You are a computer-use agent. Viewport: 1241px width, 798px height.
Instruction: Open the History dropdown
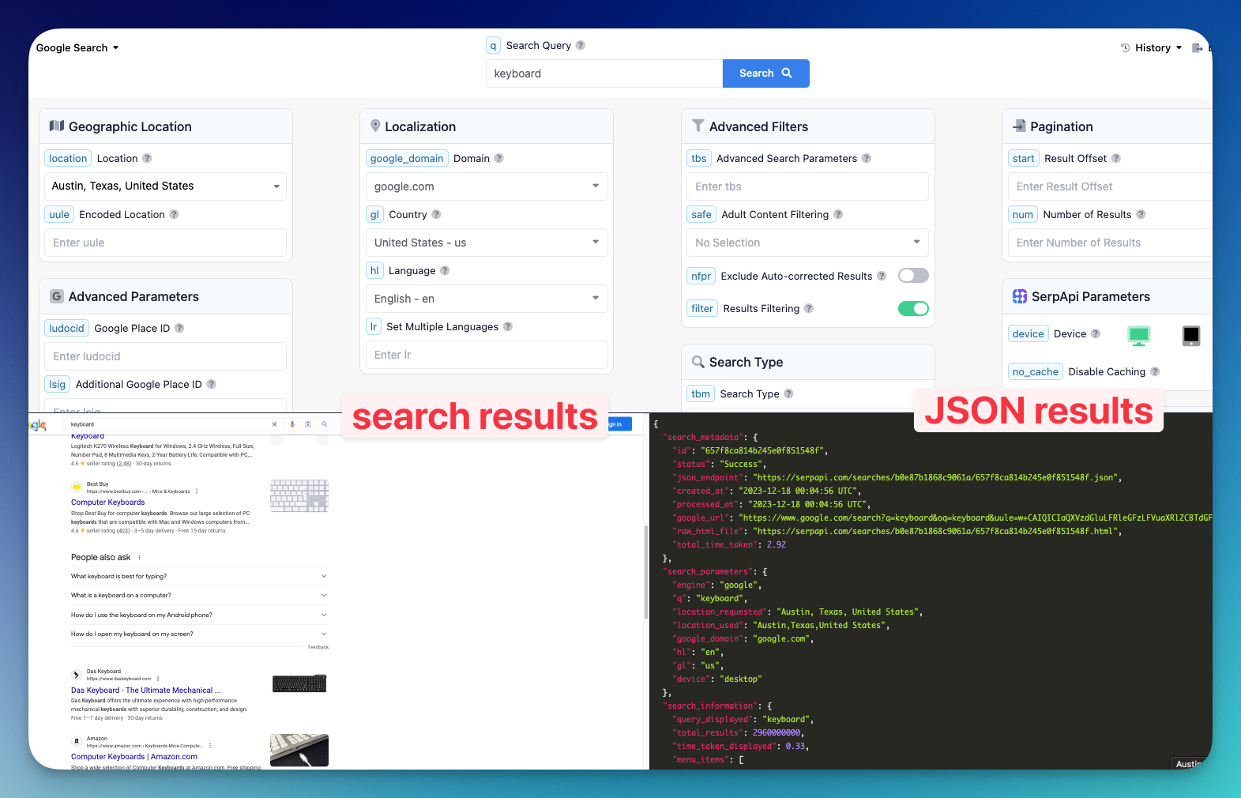click(1152, 48)
